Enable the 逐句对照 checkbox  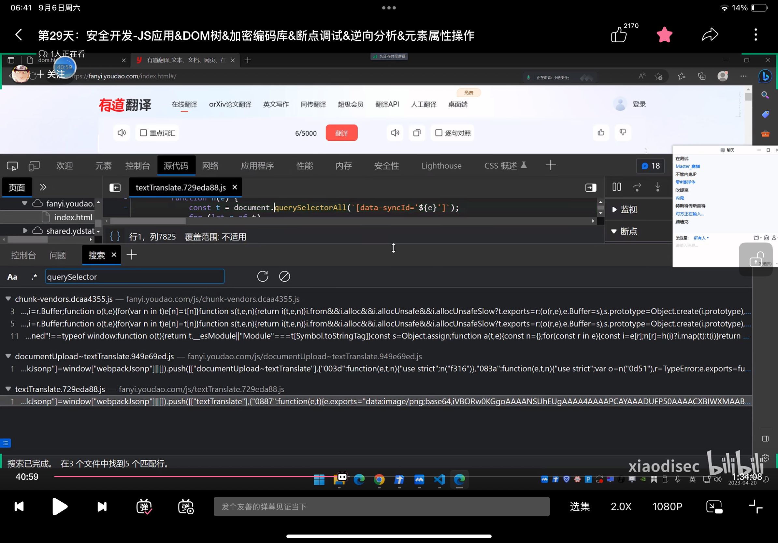(439, 133)
